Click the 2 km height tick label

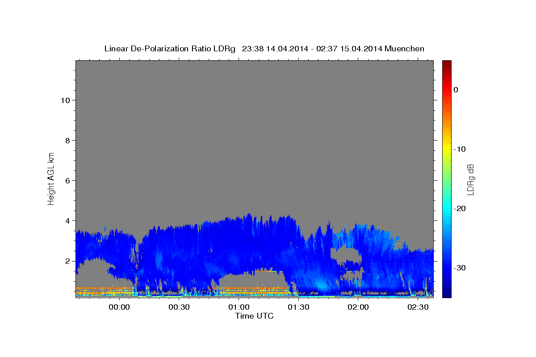(67, 261)
